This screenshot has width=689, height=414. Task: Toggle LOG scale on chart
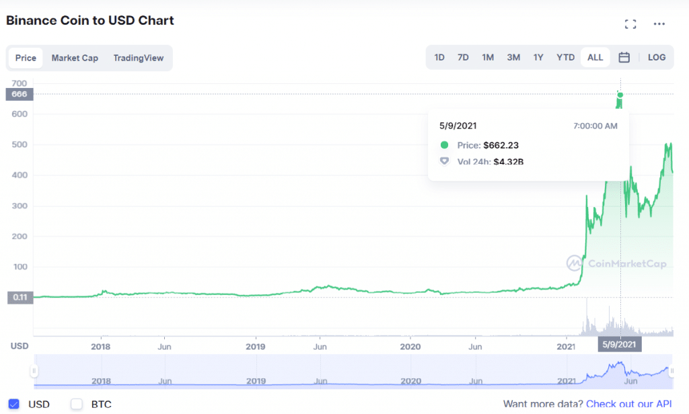pyautogui.click(x=657, y=58)
